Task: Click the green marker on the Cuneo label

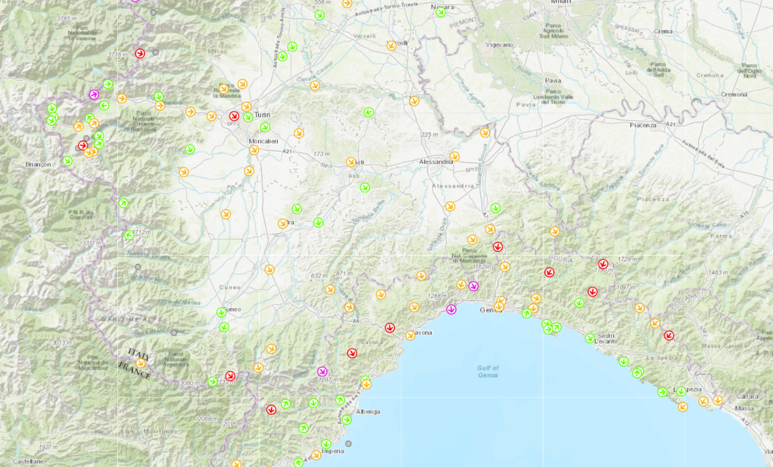Action: 221,312
